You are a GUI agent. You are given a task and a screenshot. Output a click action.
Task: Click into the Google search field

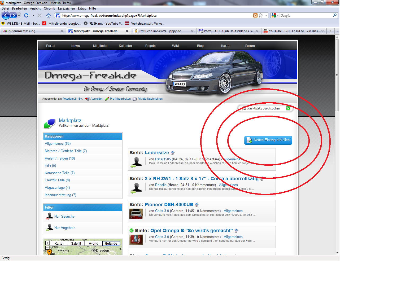(x=306, y=16)
